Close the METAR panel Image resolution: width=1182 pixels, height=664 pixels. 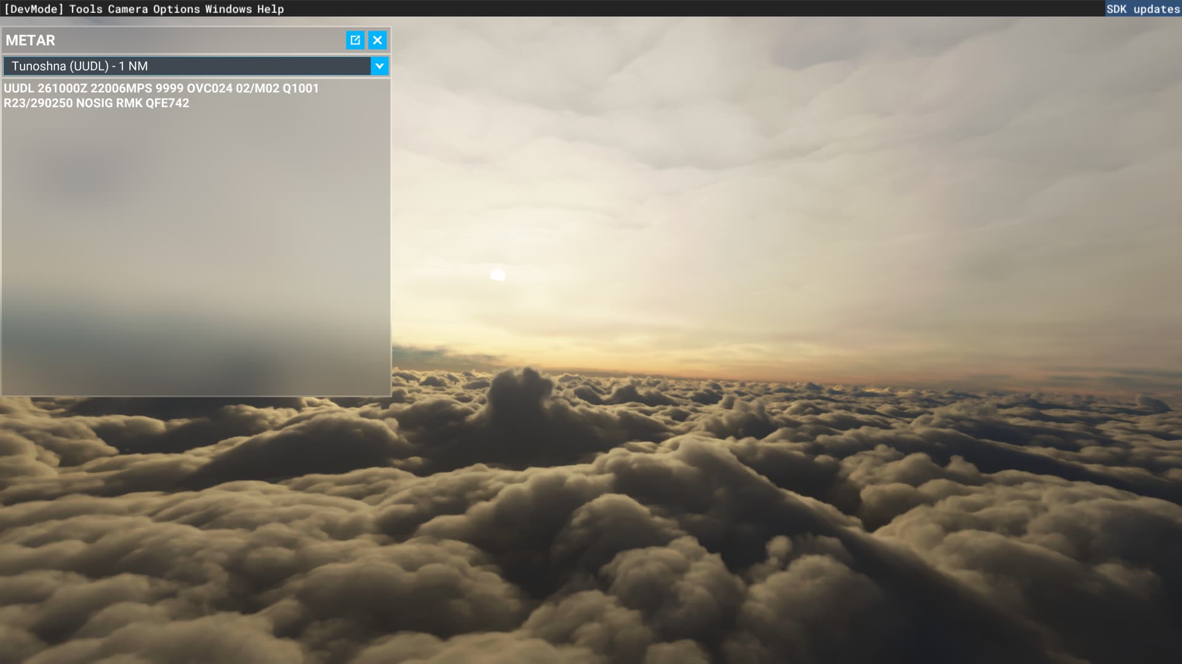coord(377,40)
